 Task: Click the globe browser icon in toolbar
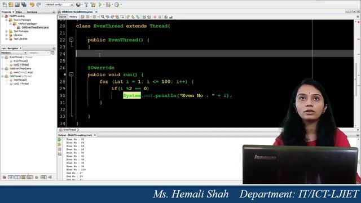(78, 5)
